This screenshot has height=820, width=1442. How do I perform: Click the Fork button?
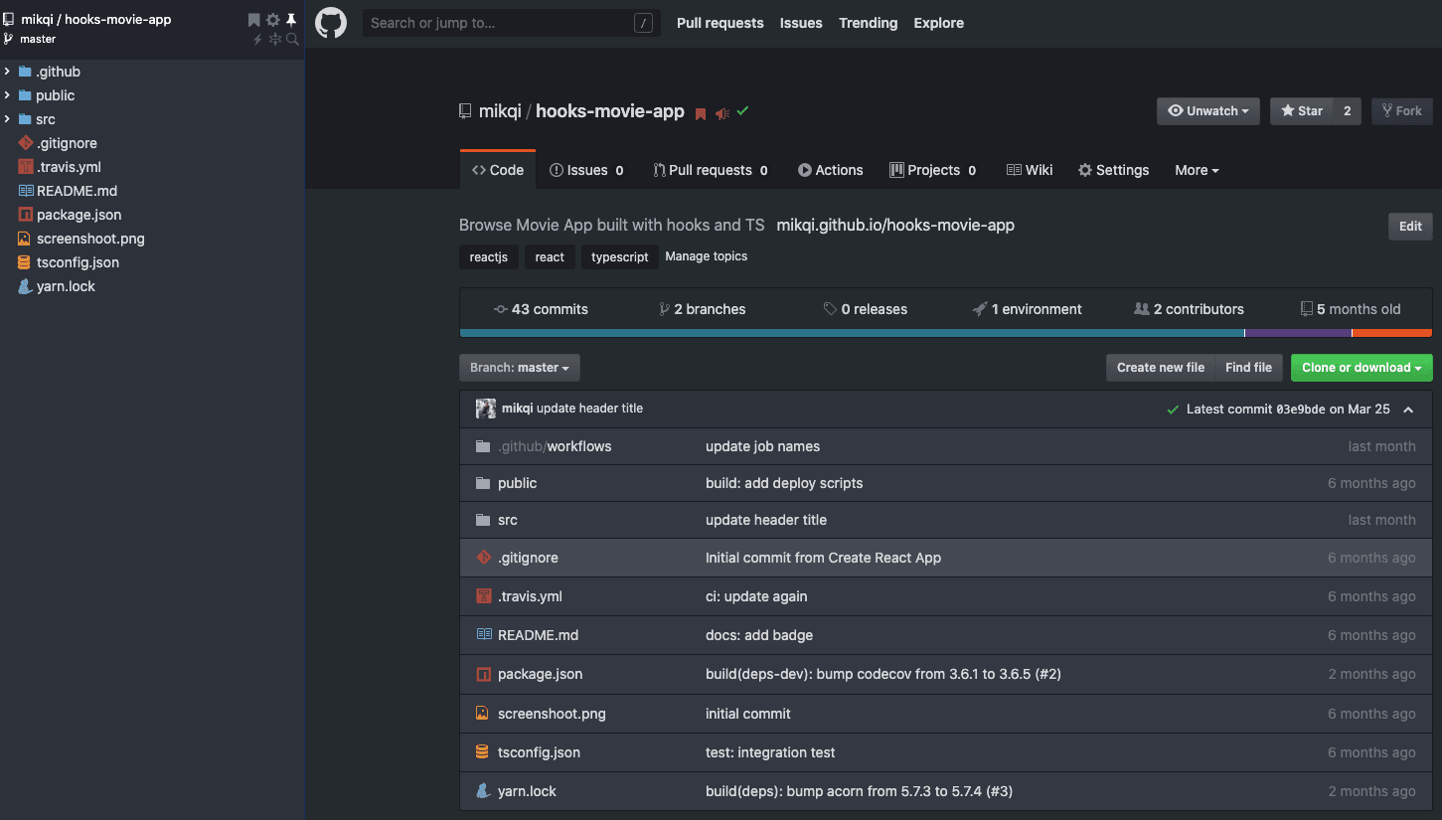point(1402,111)
